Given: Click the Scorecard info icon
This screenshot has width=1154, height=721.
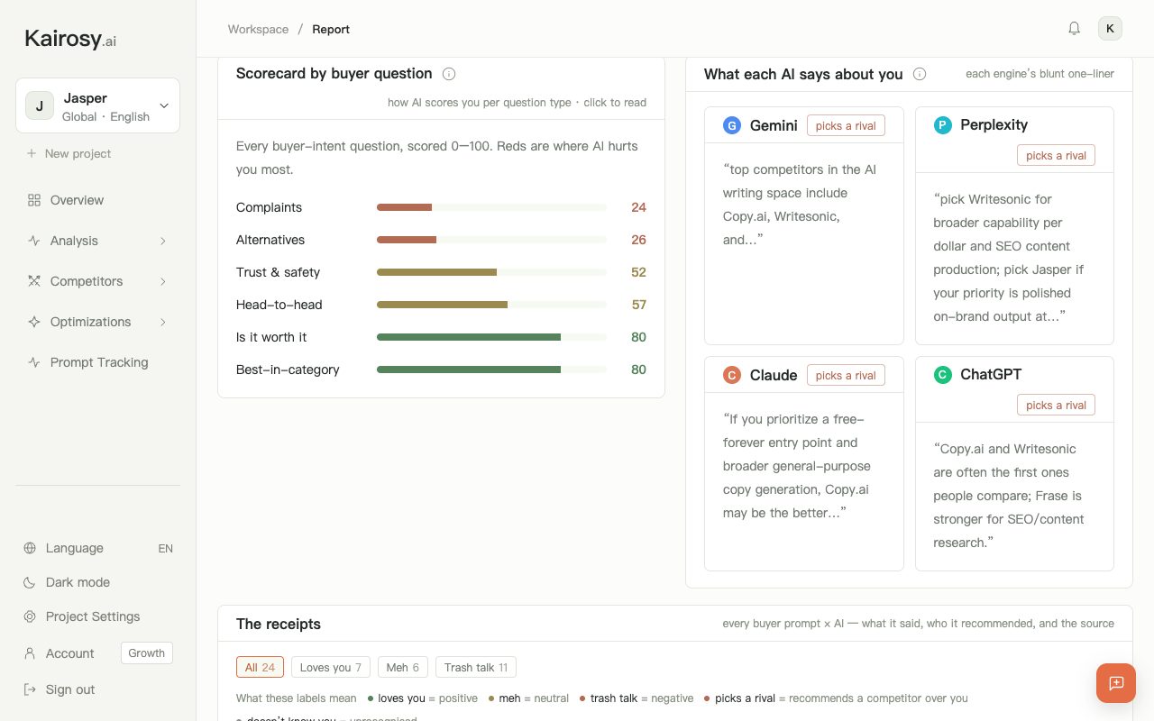Looking at the screenshot, I should 449,74.
